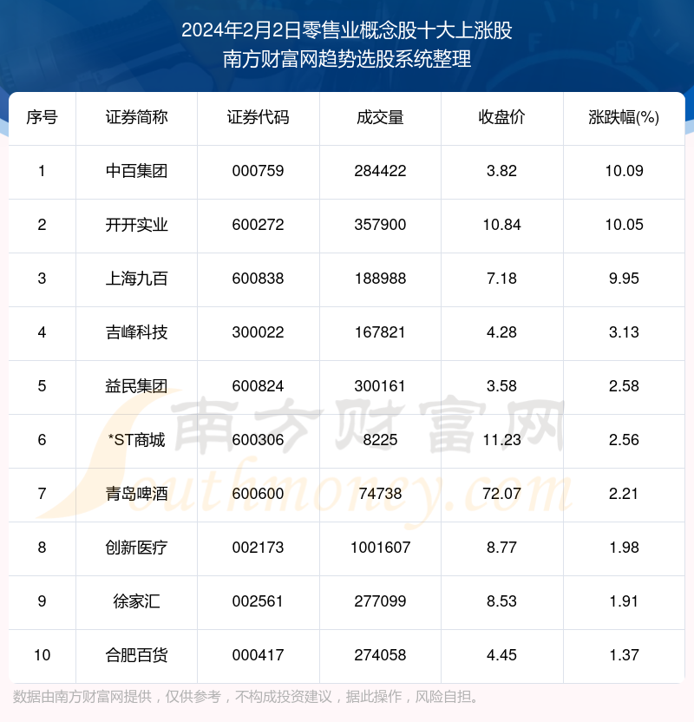694x722 pixels.
Task: Select stock name 开开实业
Action: coord(137,225)
